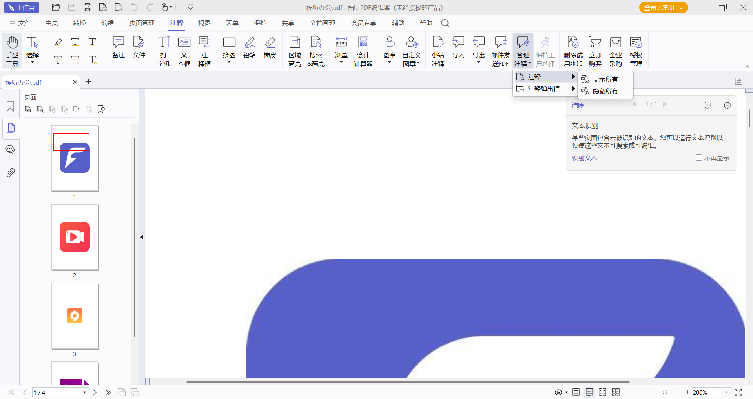This screenshot has width=753, height=399.
Task: Choose 隐藏所有 from the submenu
Action: [605, 91]
